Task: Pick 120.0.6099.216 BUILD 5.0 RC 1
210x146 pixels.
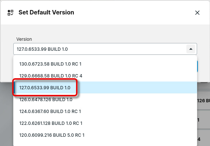Action: pos(105,135)
